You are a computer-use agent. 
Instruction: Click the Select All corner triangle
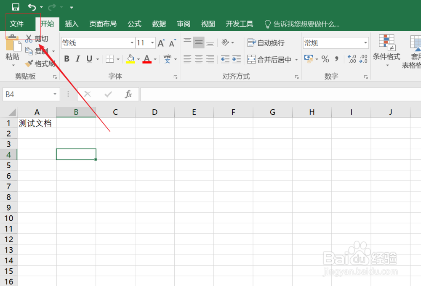pyautogui.click(x=11, y=112)
